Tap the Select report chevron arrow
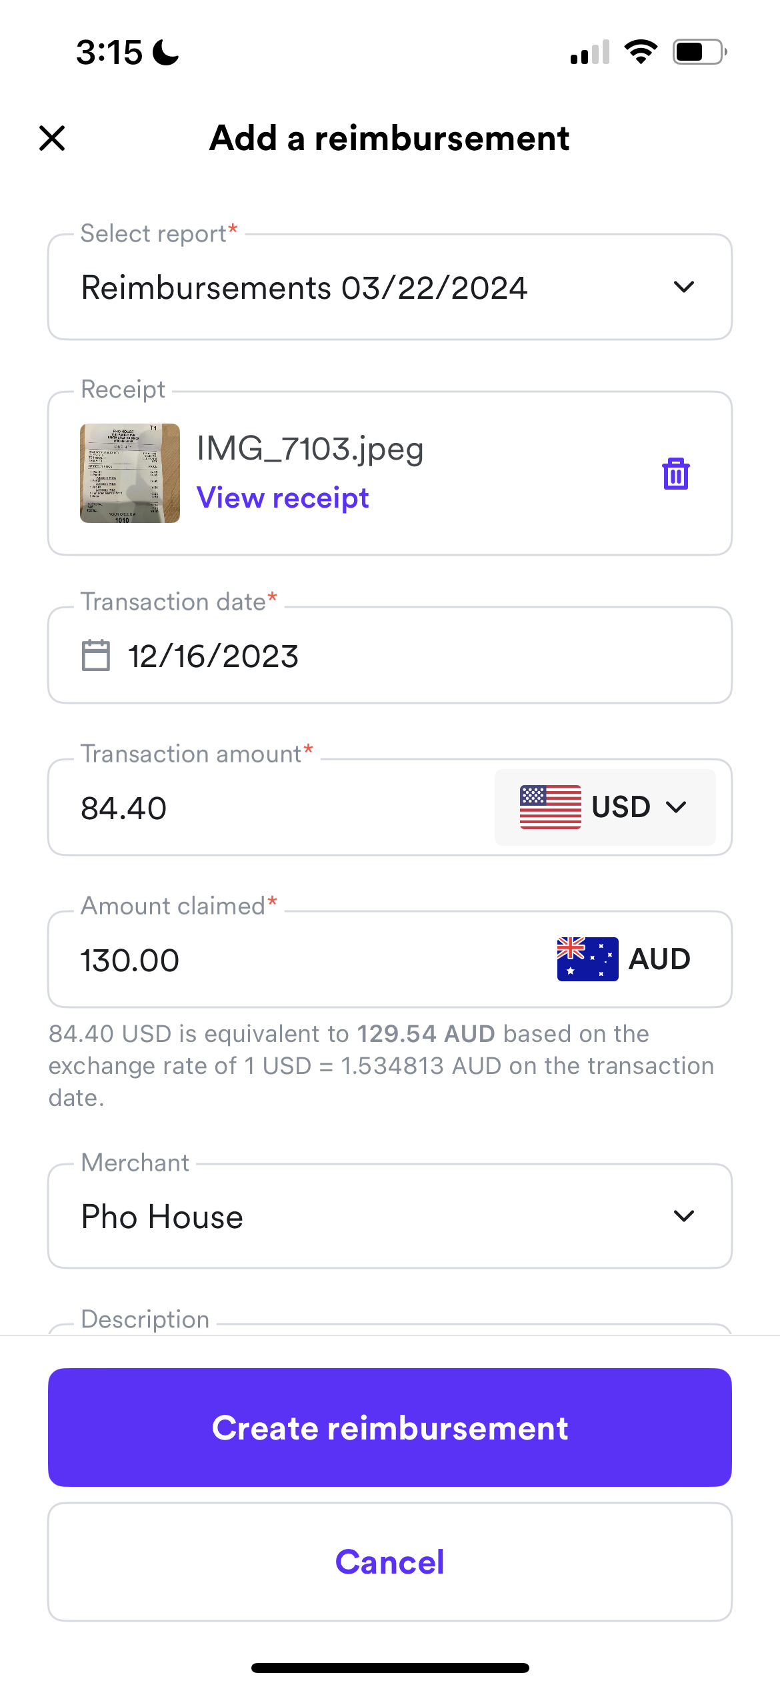Viewport: 780px width, 1689px height. click(x=684, y=287)
